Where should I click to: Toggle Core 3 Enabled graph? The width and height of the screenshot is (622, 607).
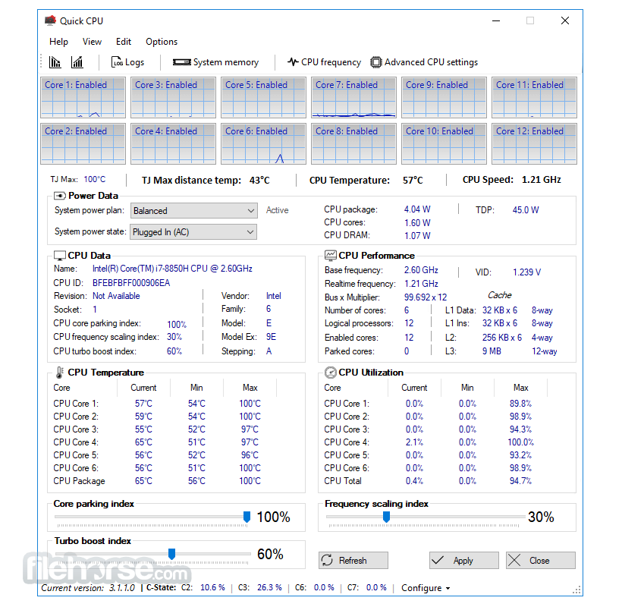click(x=174, y=98)
